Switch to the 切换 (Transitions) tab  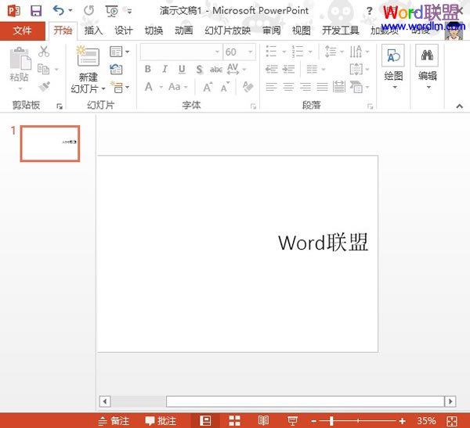click(154, 31)
